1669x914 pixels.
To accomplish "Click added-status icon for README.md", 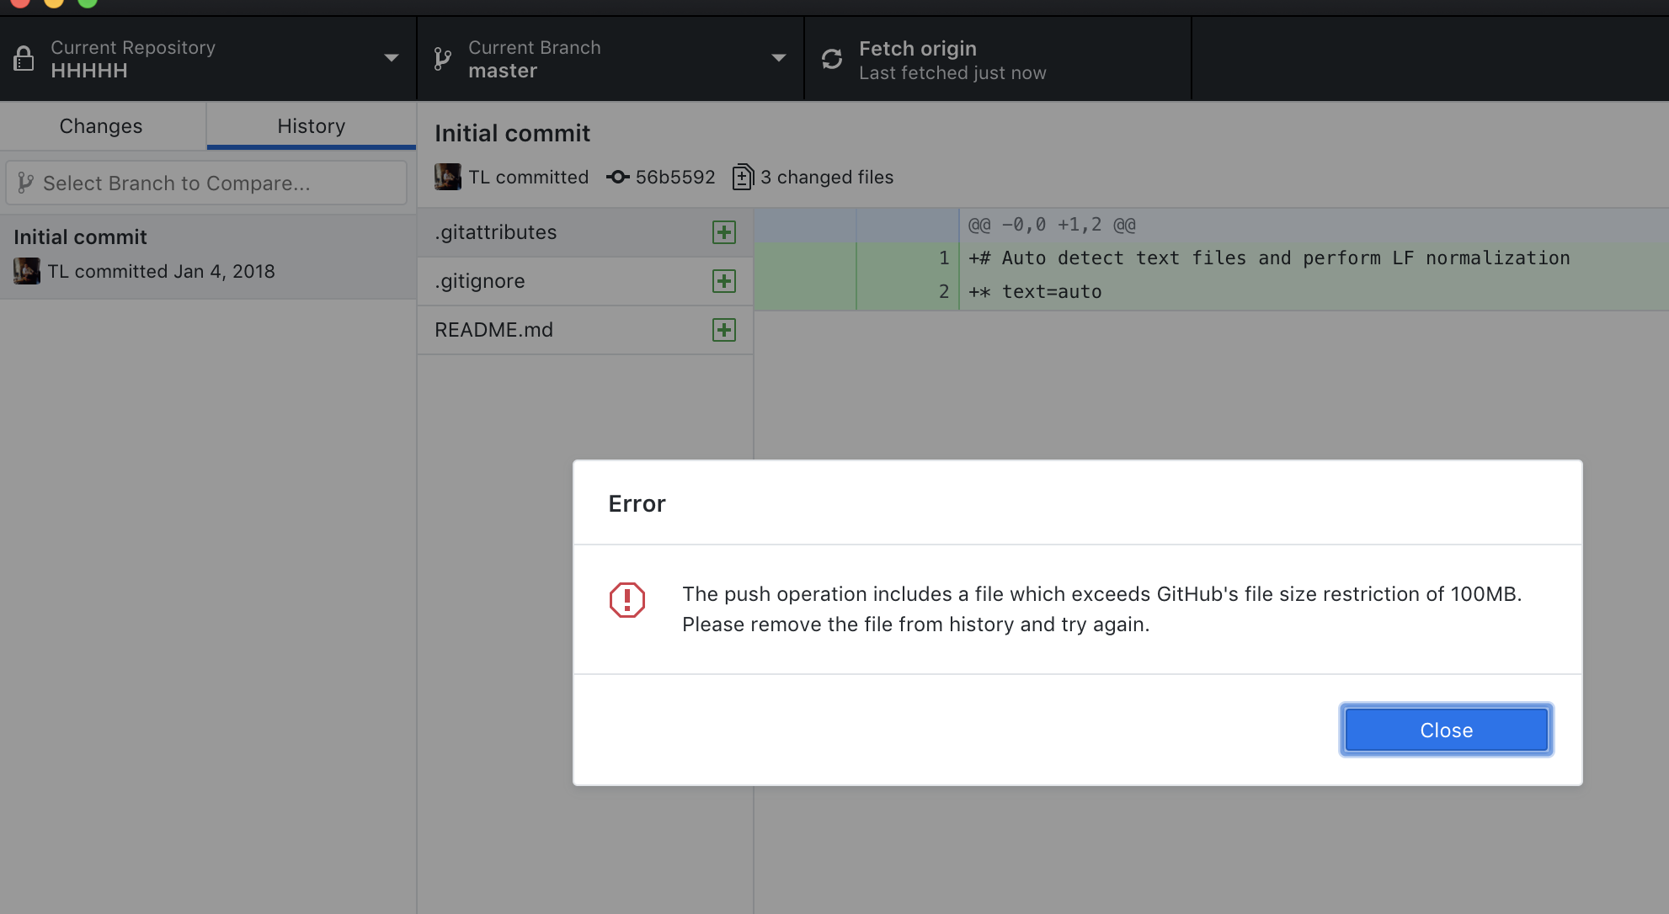I will pos(724,330).
